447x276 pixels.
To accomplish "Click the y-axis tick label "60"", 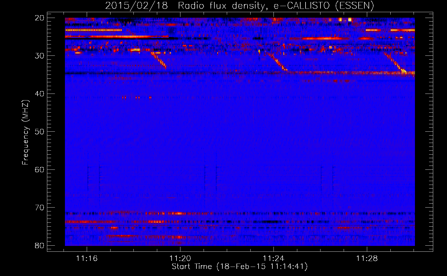I will pyautogui.click(x=40, y=170).
